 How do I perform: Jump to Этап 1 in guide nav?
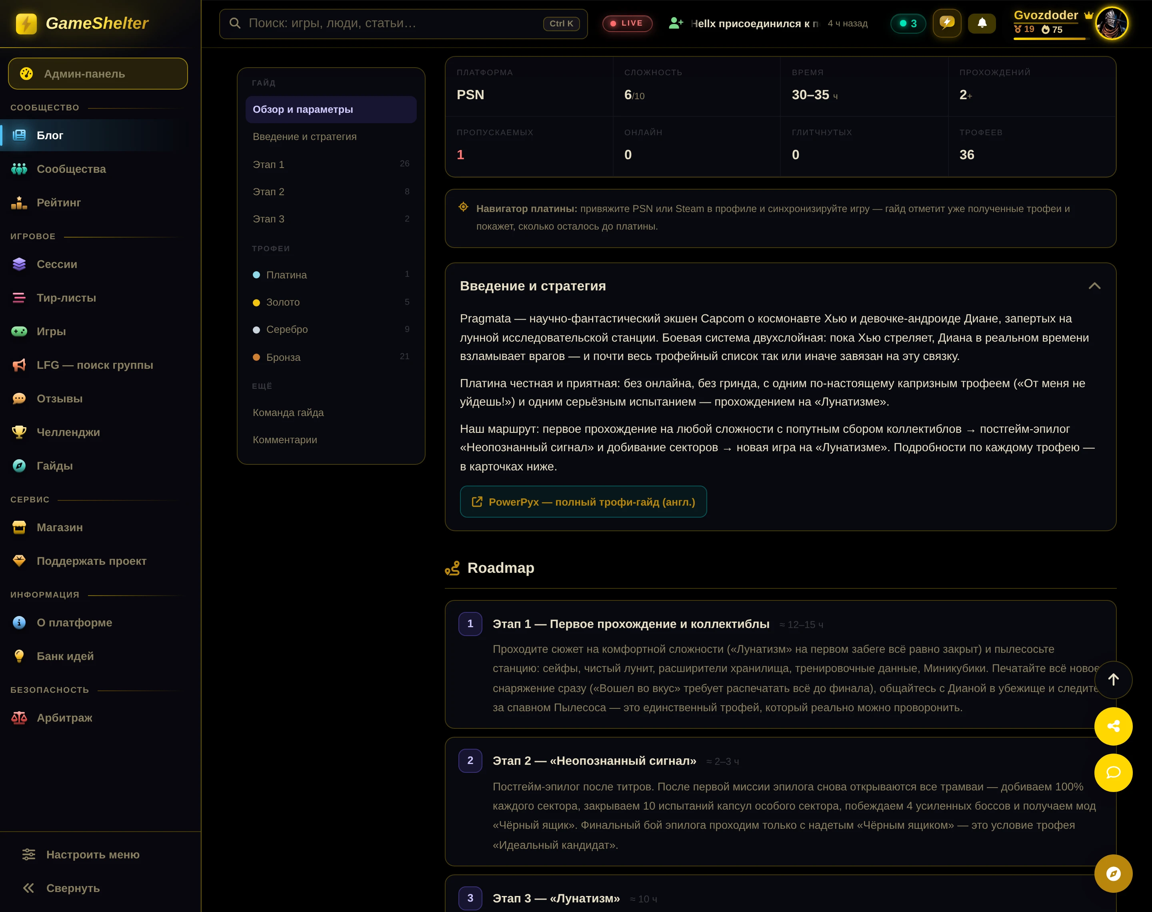click(x=331, y=164)
